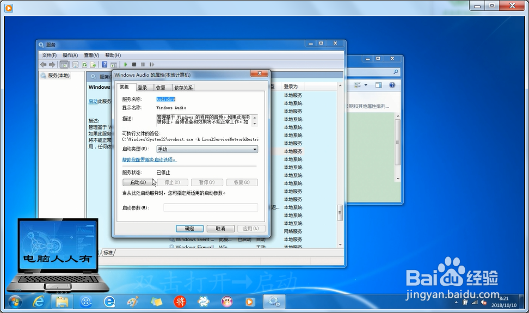Click the 恢复(R) button beside 暂停
This screenshot has height=313, width=529.
(x=242, y=182)
